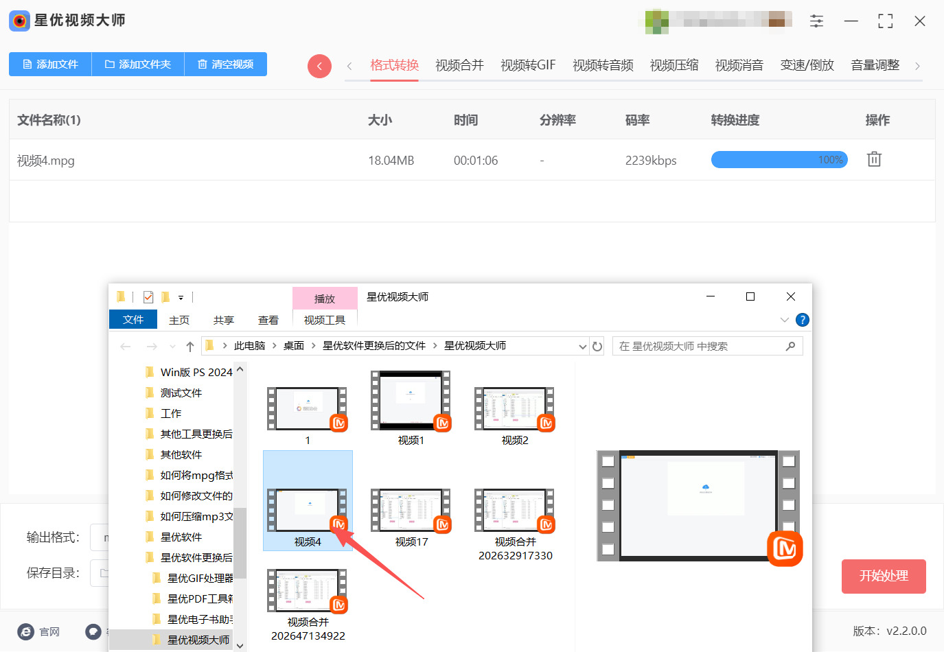This screenshot has height=652, width=944.
Task: Switch to 视频压缩 tab
Action: coord(674,65)
